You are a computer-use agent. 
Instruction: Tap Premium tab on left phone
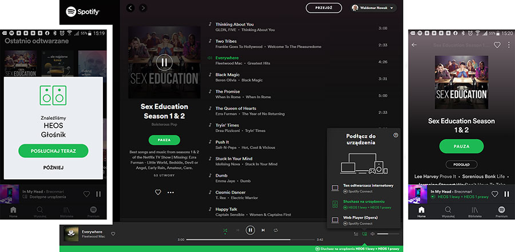click(x=93, y=211)
